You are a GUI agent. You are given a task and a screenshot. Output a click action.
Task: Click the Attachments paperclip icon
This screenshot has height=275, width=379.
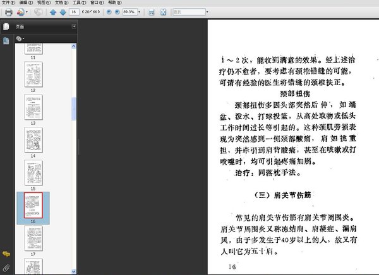[6, 267]
